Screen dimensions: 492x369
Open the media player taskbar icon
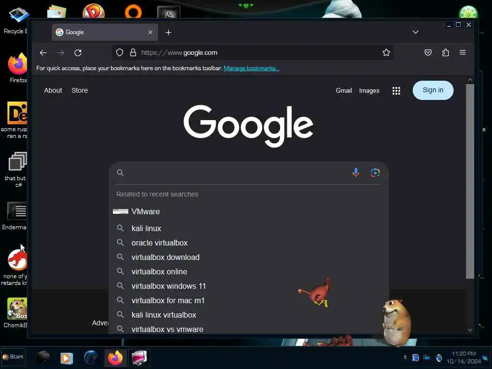pyautogui.click(x=66, y=357)
